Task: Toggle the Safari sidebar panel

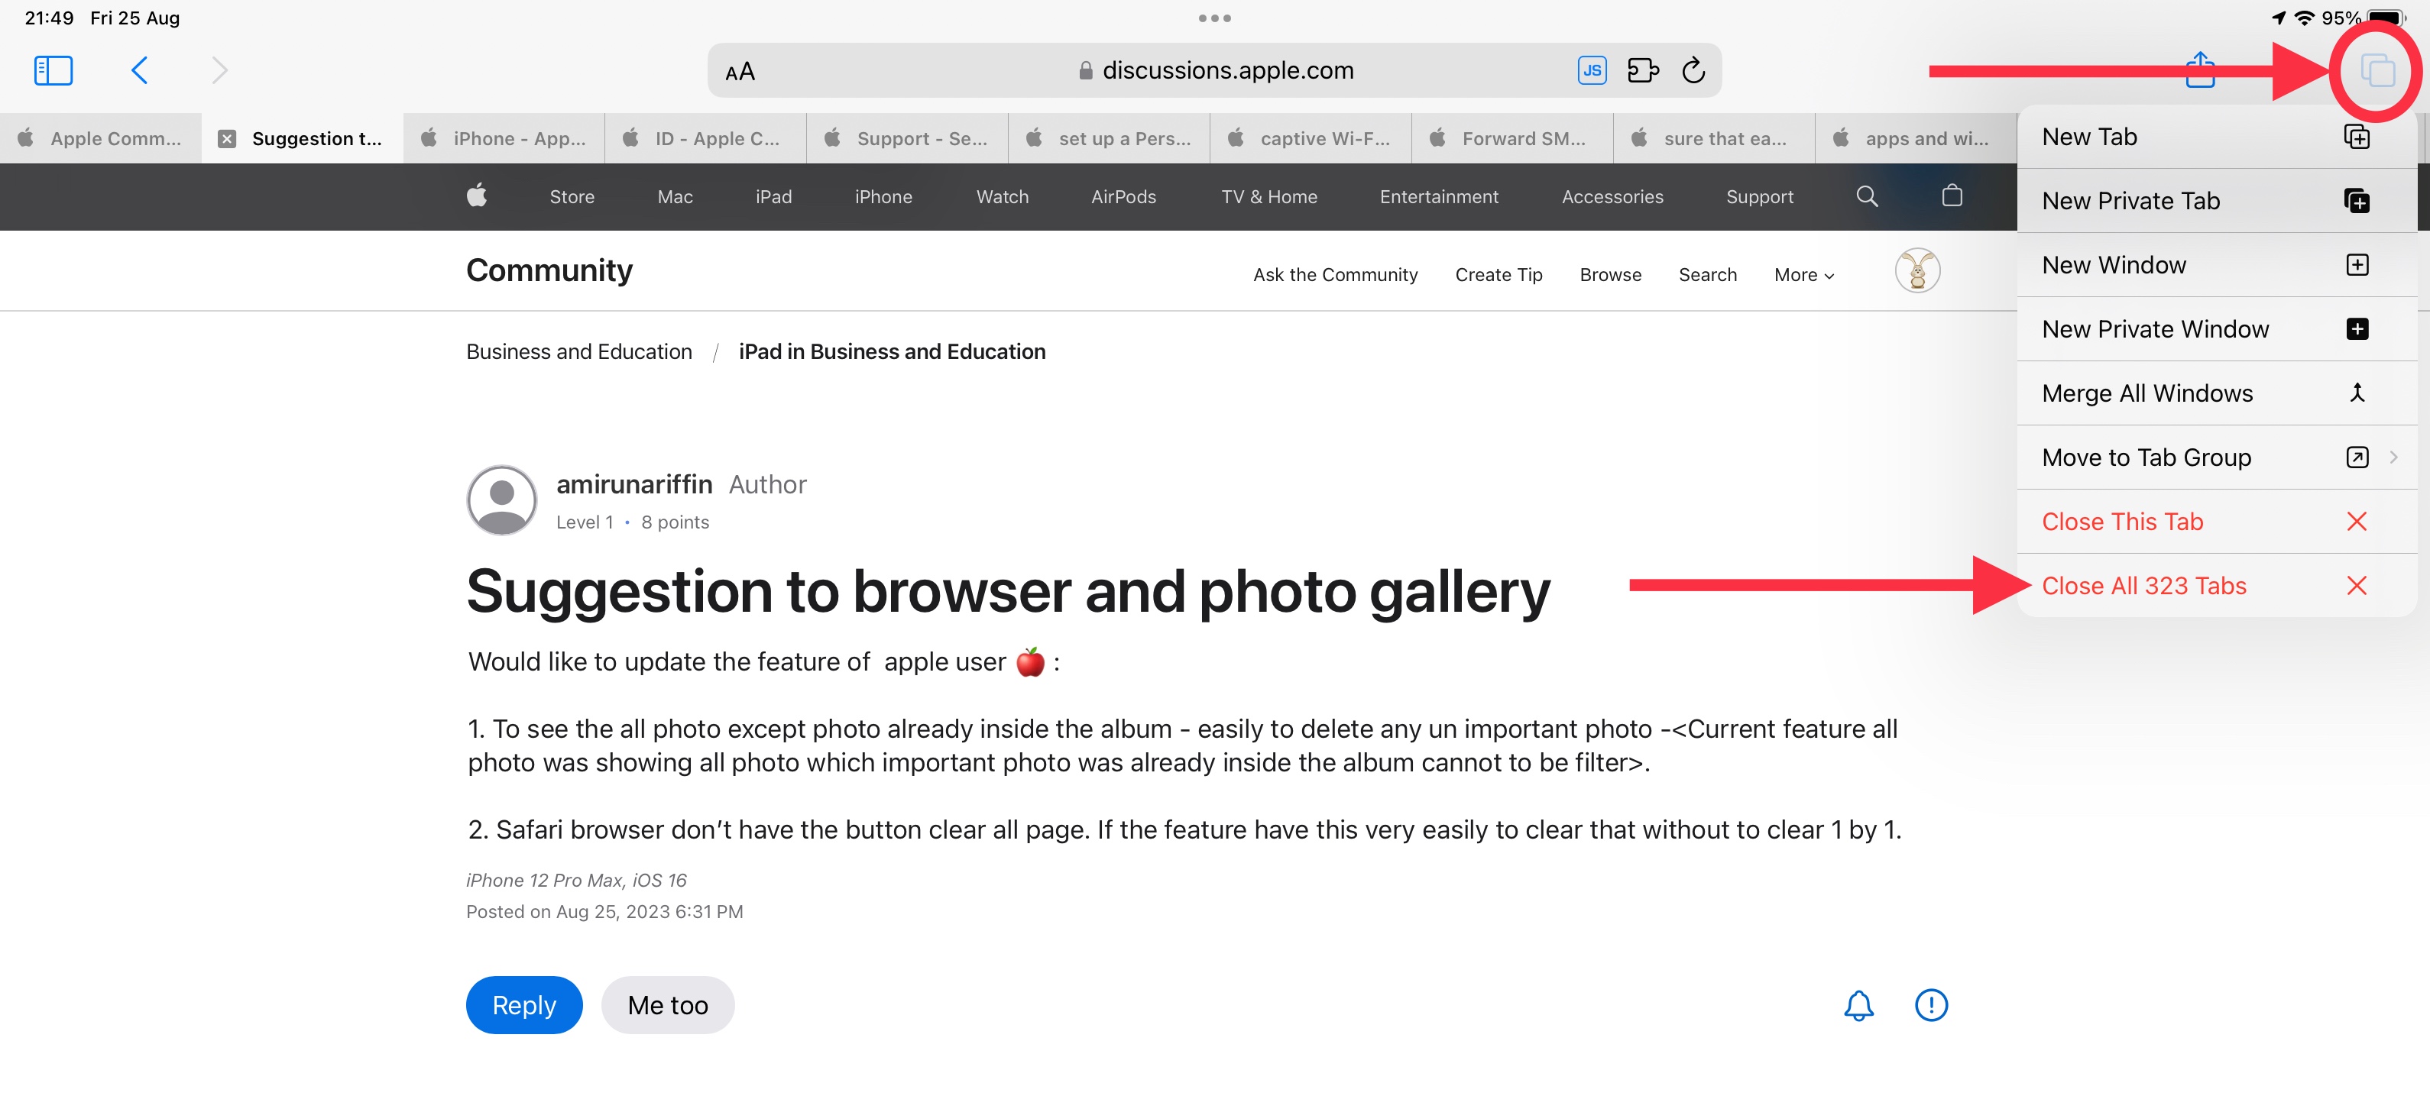Action: [53, 71]
